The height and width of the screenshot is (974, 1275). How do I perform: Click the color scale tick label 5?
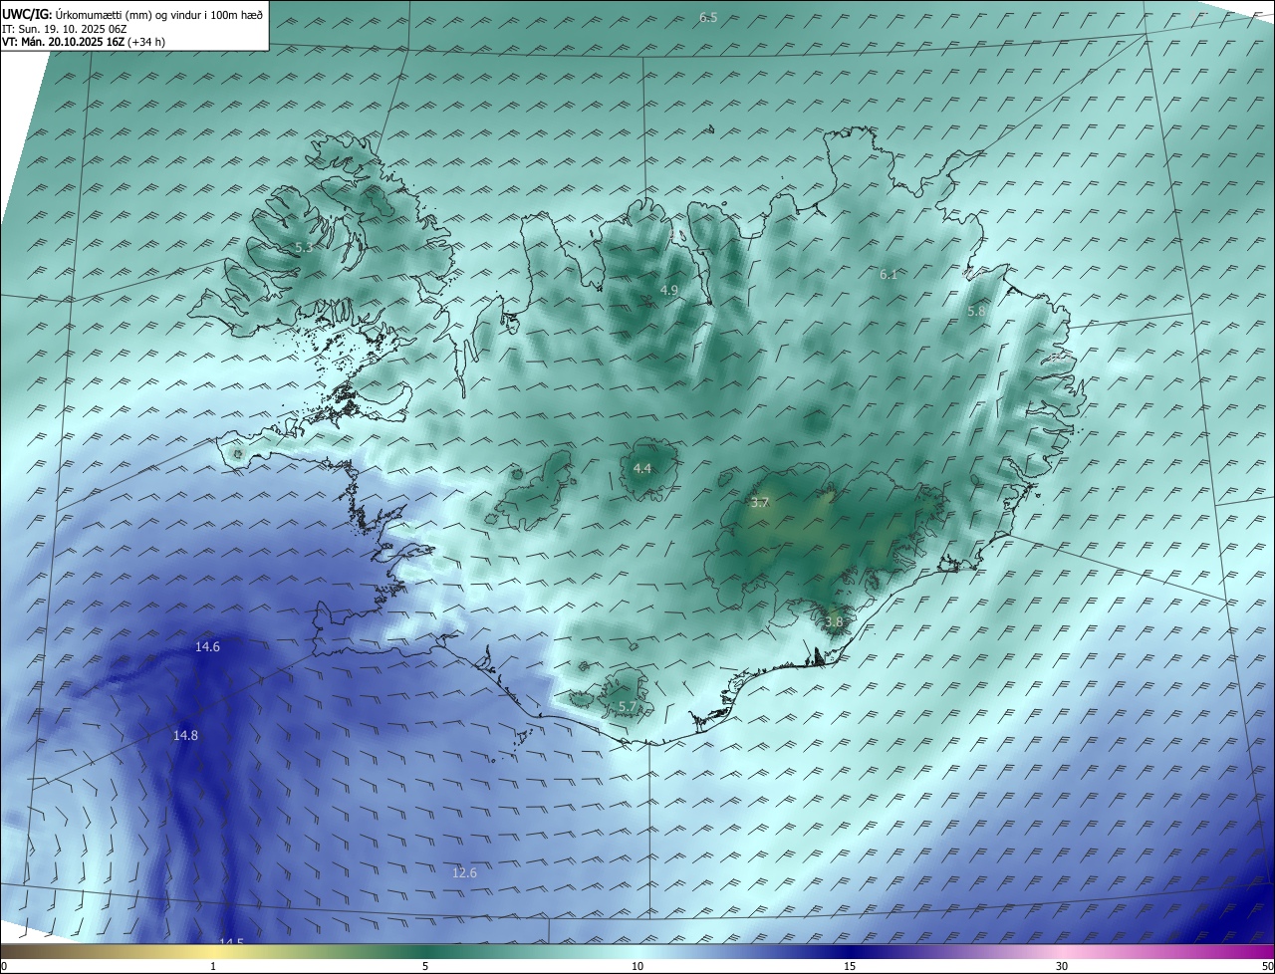pyautogui.click(x=425, y=966)
